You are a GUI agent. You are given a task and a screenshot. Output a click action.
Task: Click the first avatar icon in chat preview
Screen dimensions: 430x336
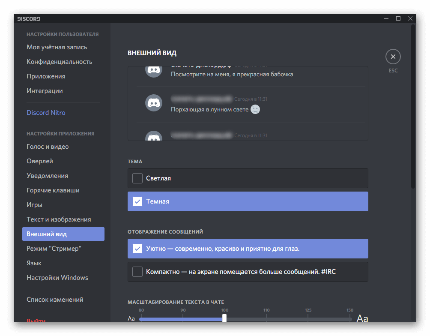click(x=153, y=70)
